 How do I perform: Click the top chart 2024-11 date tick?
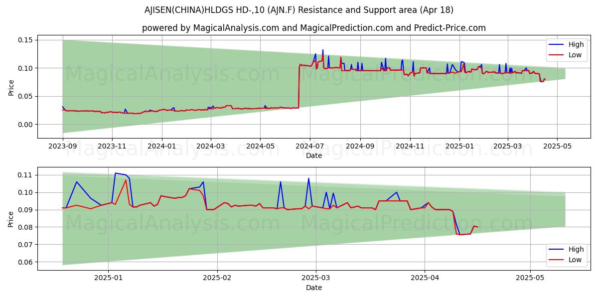[410, 148]
